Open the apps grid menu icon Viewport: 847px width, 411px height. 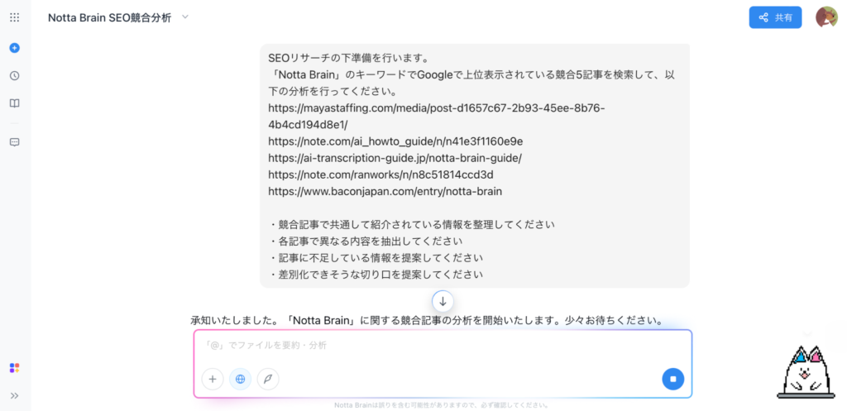(15, 18)
